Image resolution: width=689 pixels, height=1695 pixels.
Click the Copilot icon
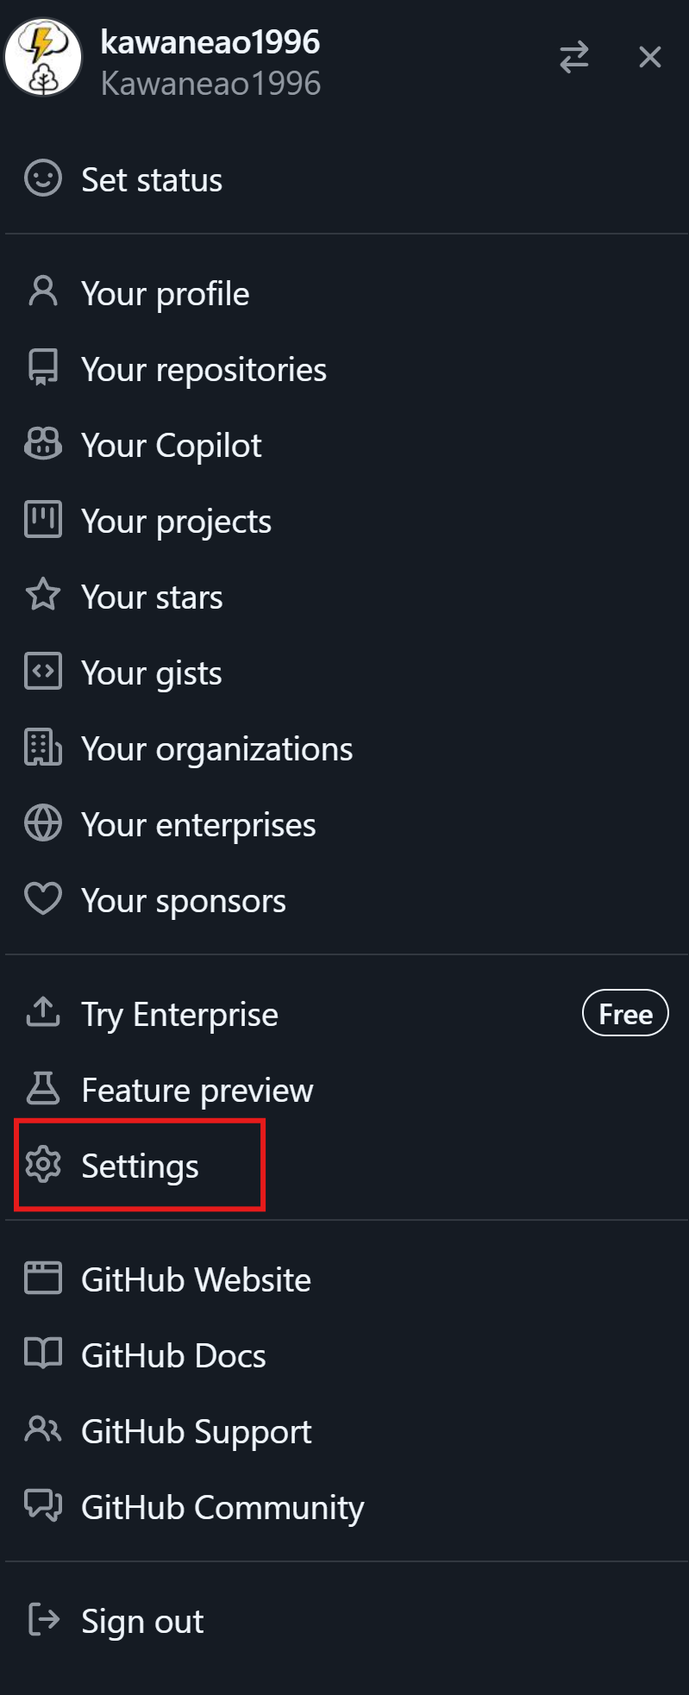pos(43,445)
